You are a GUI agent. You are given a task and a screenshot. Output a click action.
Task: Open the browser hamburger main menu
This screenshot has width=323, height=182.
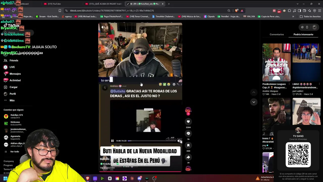(319, 11)
